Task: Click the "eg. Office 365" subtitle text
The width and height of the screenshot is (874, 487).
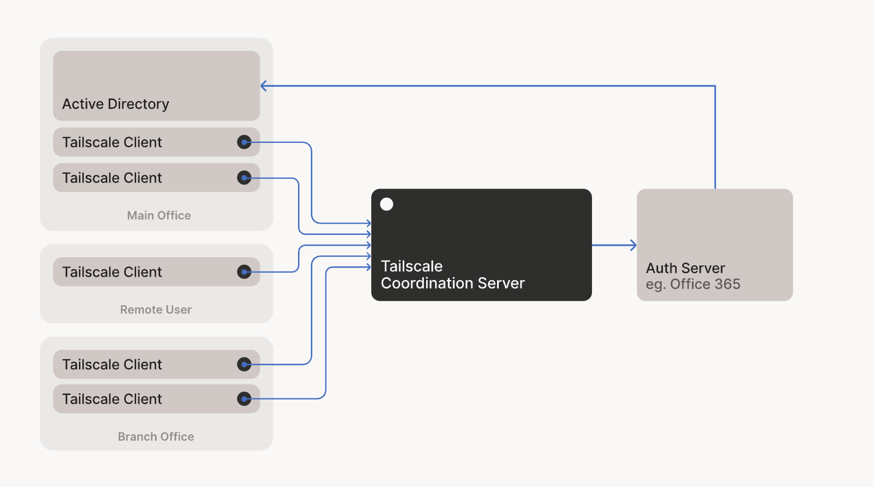Action: pos(693,284)
